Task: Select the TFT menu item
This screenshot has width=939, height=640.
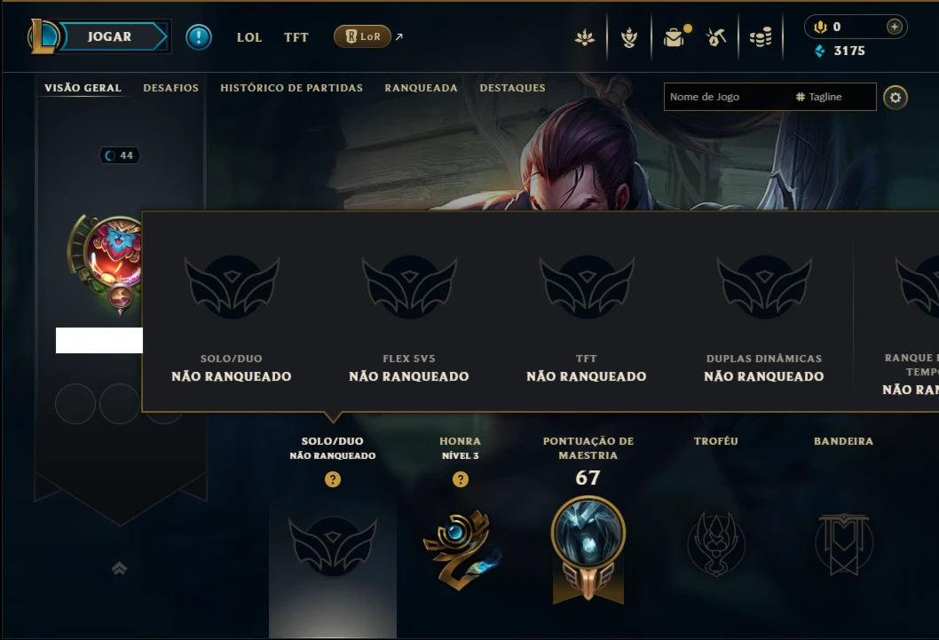Action: point(296,37)
